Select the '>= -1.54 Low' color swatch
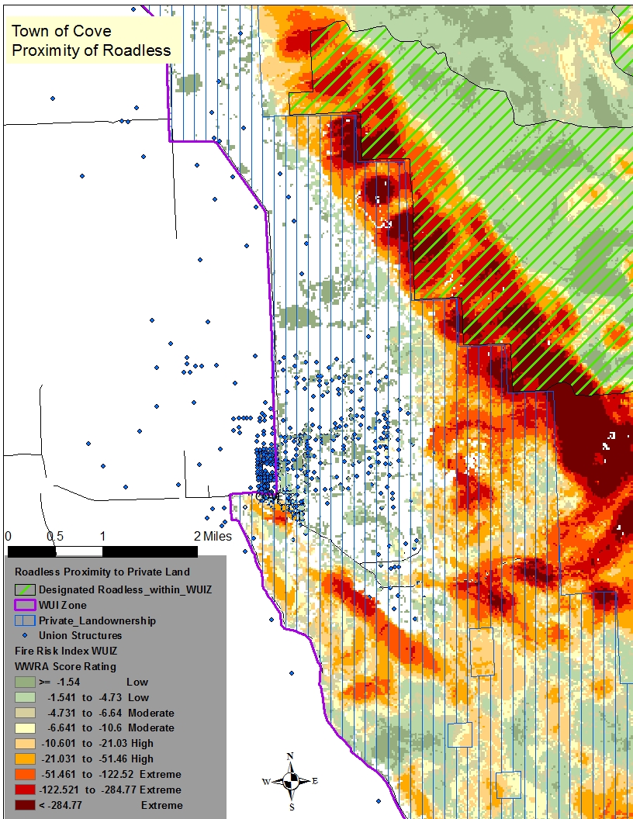The width and height of the screenshot is (633, 819). tap(25, 682)
